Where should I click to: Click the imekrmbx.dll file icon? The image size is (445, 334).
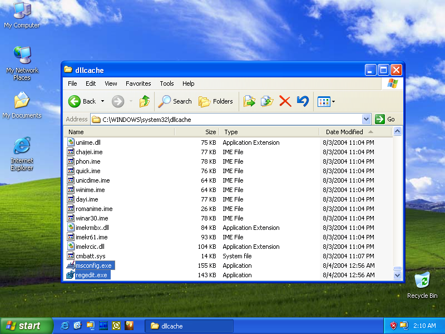71,227
